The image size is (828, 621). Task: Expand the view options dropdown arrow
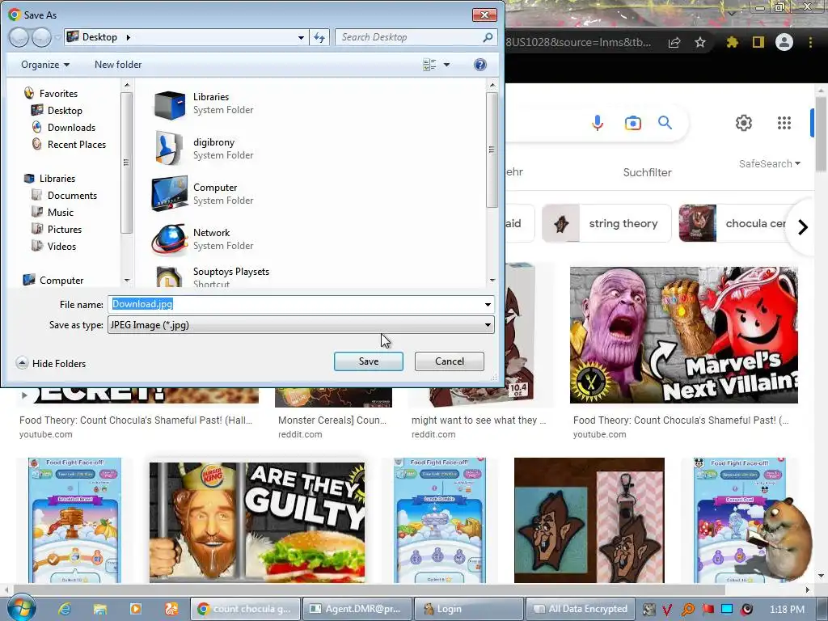coord(446,65)
